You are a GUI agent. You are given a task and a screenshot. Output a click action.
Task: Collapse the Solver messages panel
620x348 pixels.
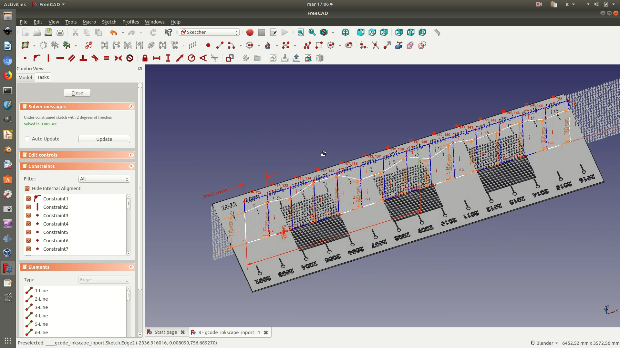pos(131,107)
